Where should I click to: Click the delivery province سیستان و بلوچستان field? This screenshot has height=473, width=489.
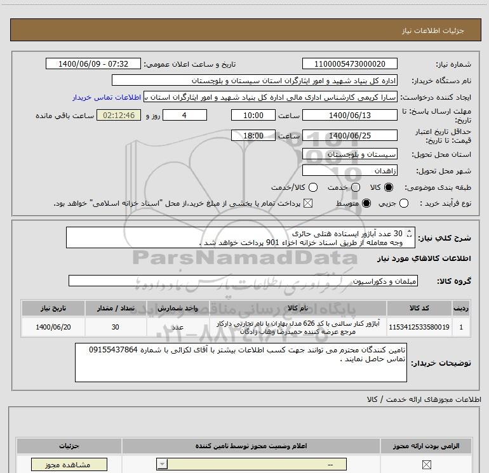(349, 154)
